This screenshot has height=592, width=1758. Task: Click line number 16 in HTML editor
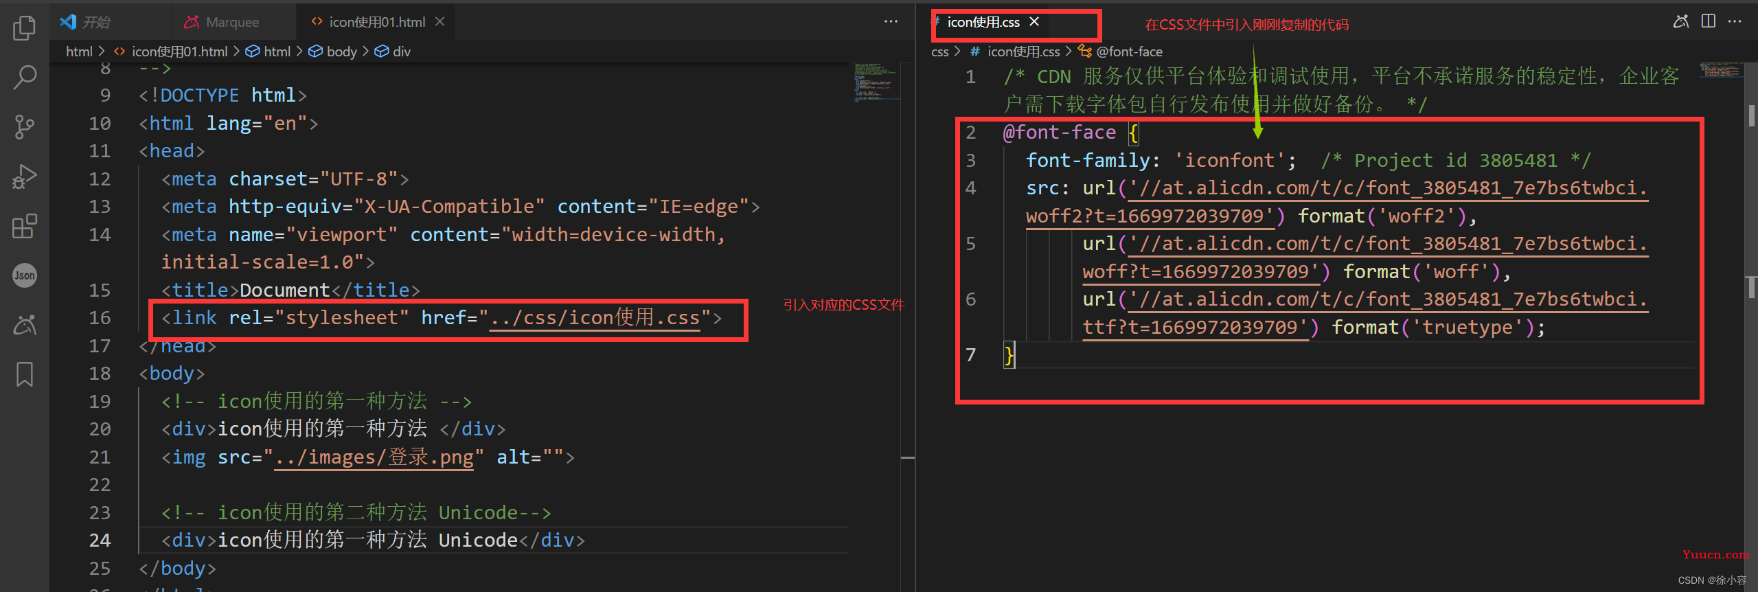100,318
